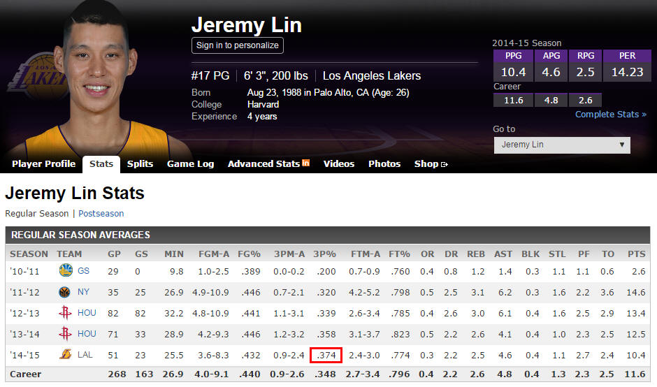Click the PPG value 10.4
Viewport: 657px width, 387px height.
click(513, 72)
